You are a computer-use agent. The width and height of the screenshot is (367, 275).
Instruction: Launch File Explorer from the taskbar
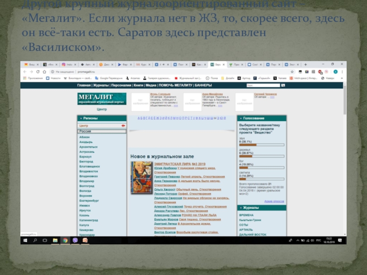55,240
